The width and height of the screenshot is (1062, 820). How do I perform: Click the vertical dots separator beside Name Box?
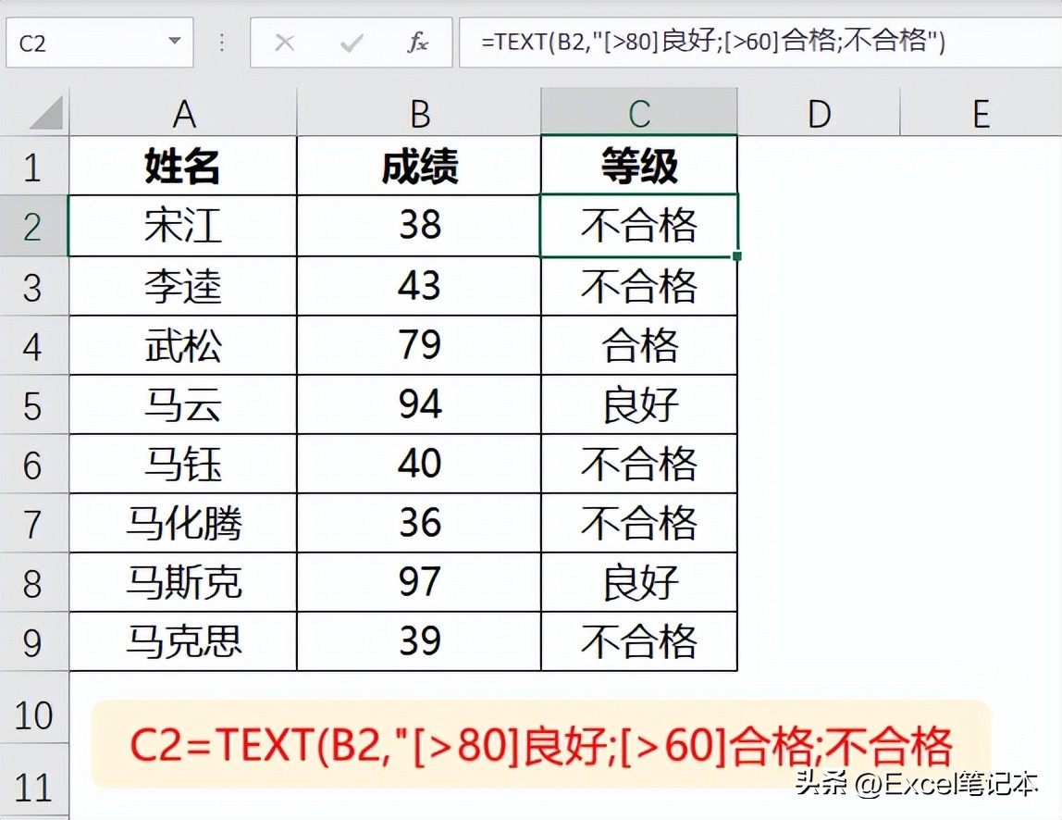pyautogui.click(x=219, y=42)
